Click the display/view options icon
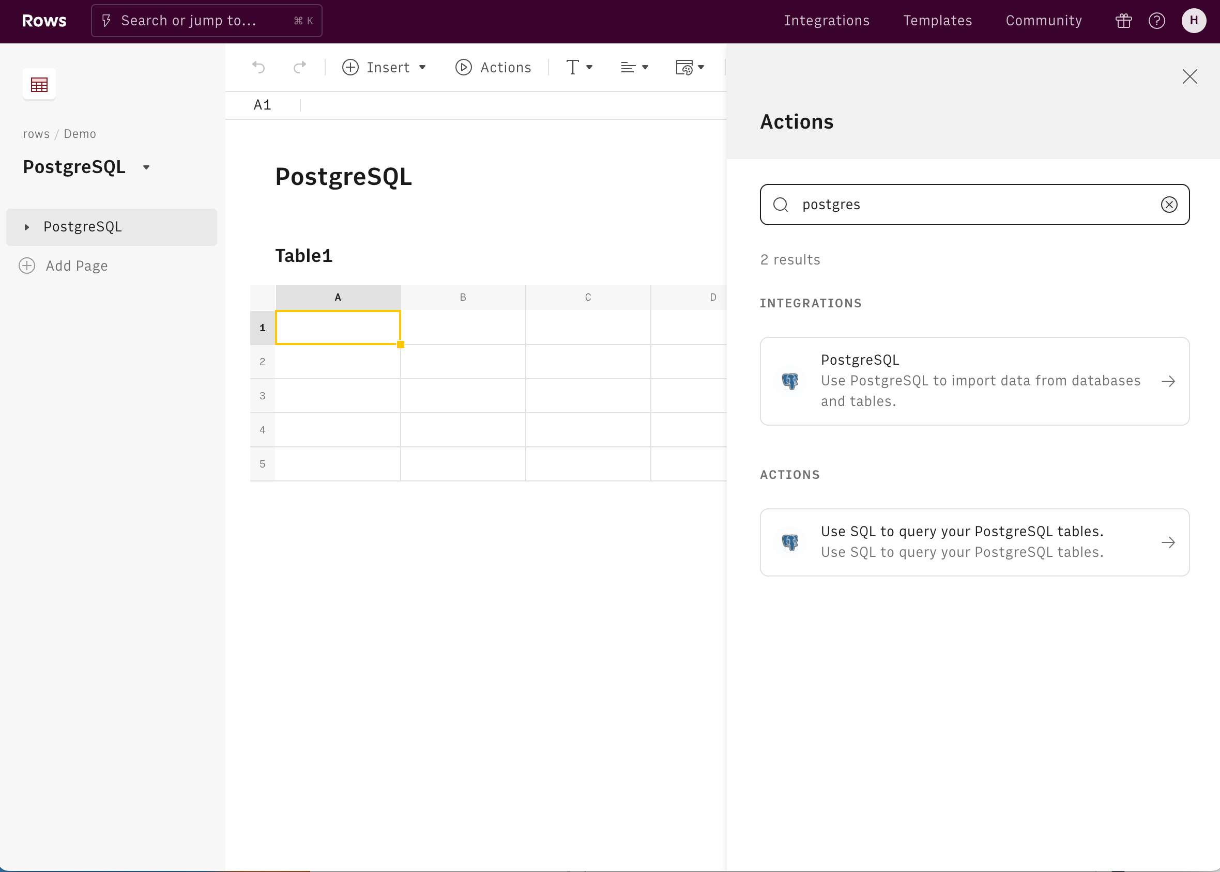 coord(690,68)
